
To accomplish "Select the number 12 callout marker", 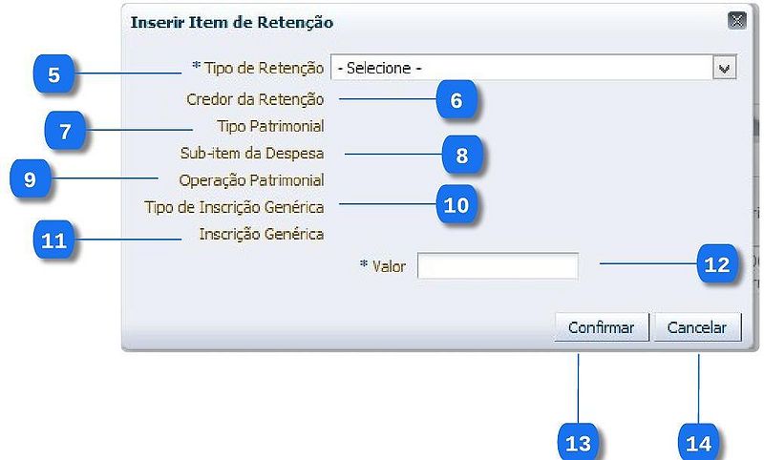I will 717,264.
